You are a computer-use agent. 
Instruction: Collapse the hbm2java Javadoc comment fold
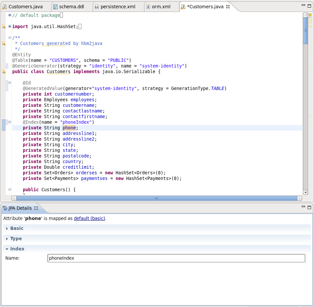10,37
